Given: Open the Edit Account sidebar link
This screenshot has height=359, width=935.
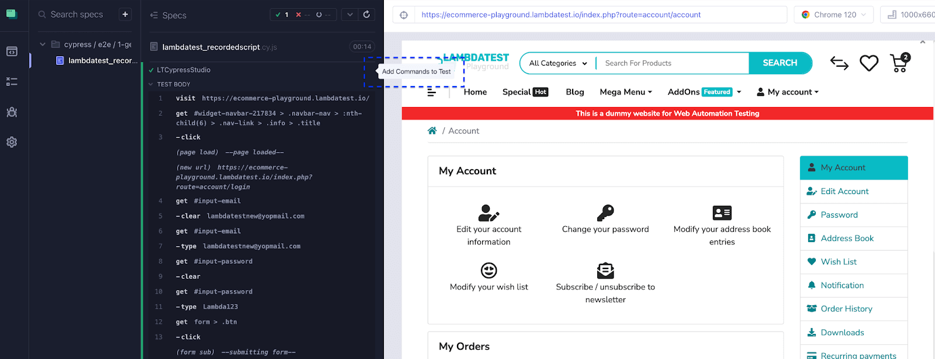Looking at the screenshot, I should pos(844,191).
